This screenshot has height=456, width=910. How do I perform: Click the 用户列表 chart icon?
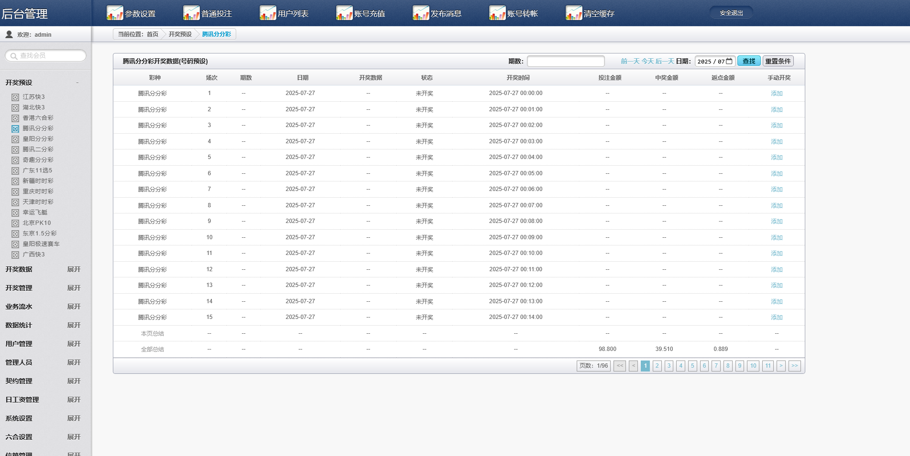(x=268, y=13)
